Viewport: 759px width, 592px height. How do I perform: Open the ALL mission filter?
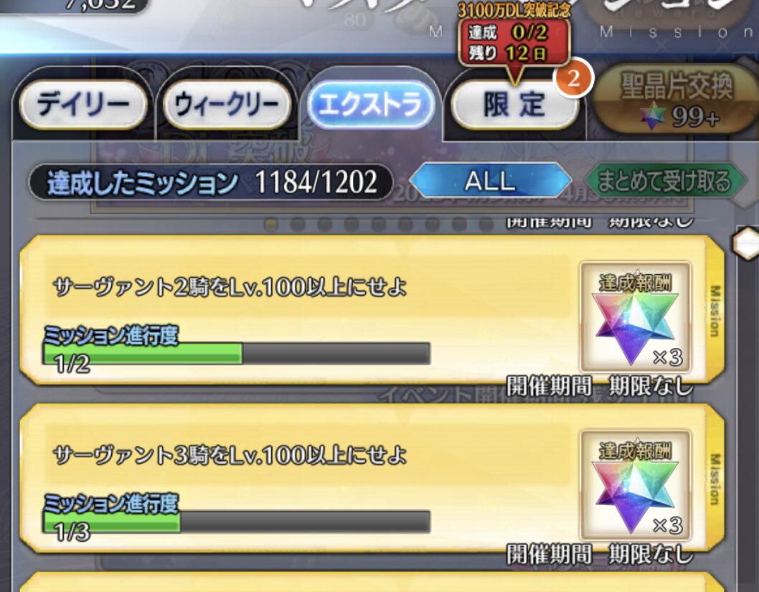[x=490, y=181]
